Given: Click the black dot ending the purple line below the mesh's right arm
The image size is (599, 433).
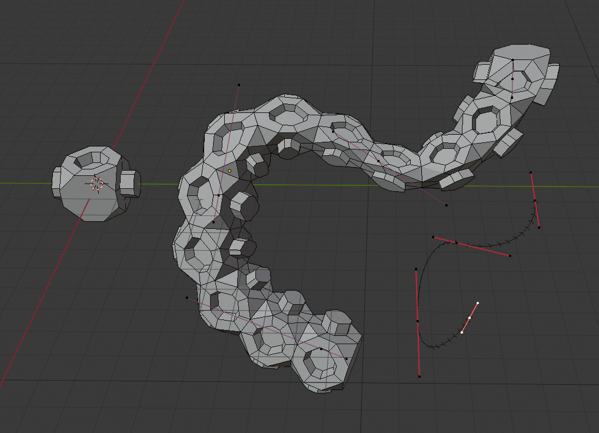Looking at the screenshot, I should click(446, 205).
